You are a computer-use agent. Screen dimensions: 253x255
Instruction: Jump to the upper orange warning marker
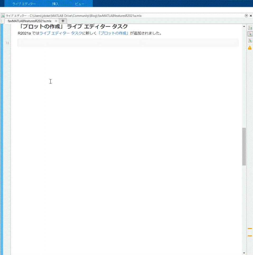(250, 228)
